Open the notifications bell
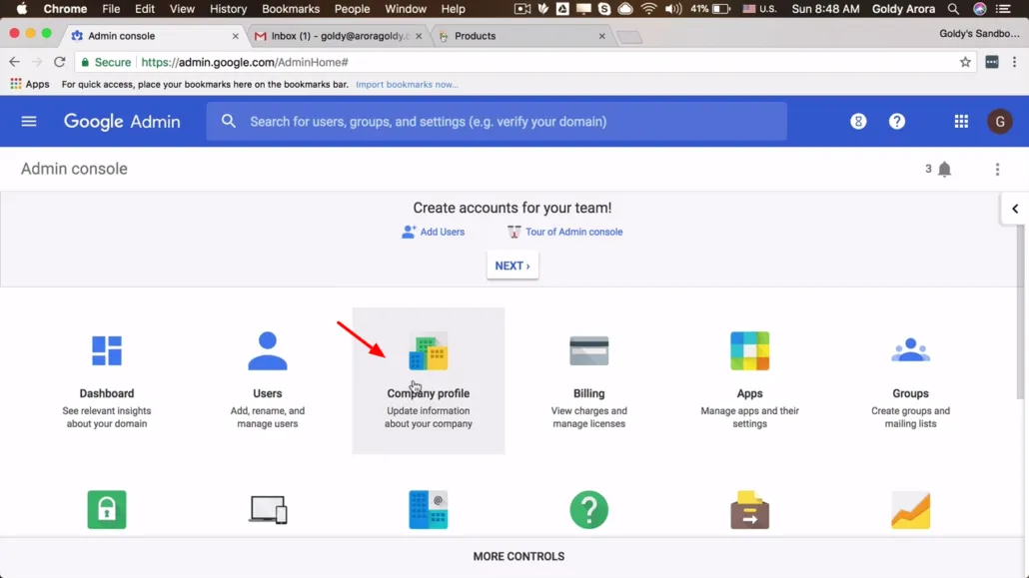Viewport: 1029px width, 578px height. pyautogui.click(x=944, y=170)
